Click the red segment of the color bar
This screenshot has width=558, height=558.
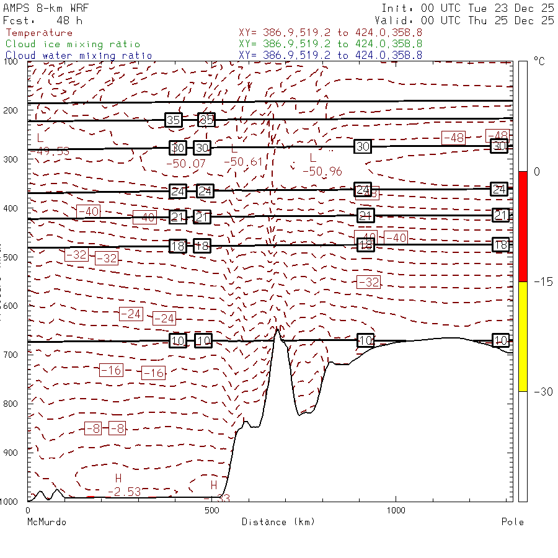[523, 226]
